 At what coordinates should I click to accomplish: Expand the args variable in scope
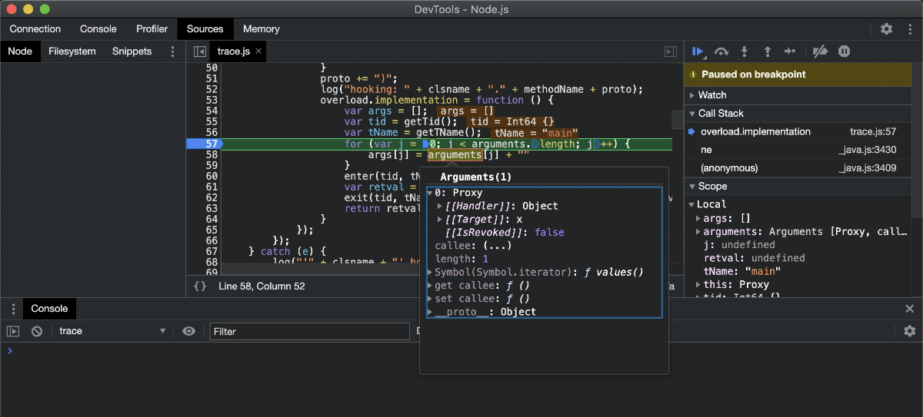[698, 219]
